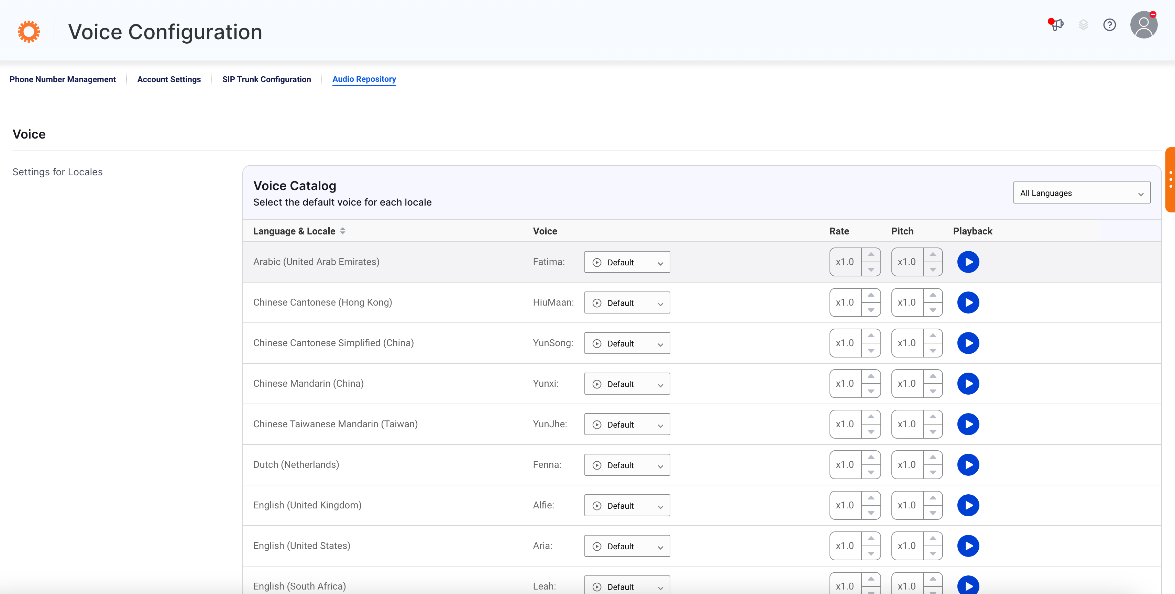Open the All Languages filter dropdown

click(1081, 193)
